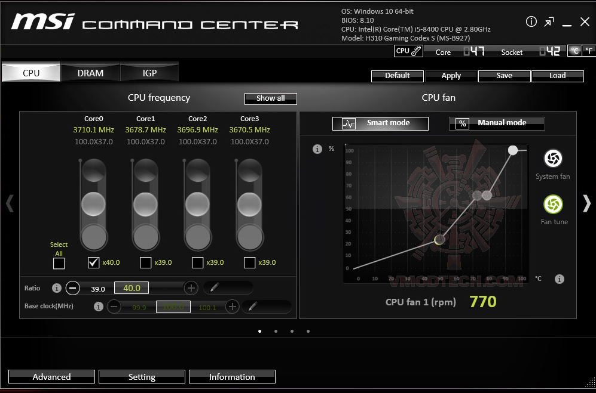Decrease Ratio with minus button

tap(72, 288)
